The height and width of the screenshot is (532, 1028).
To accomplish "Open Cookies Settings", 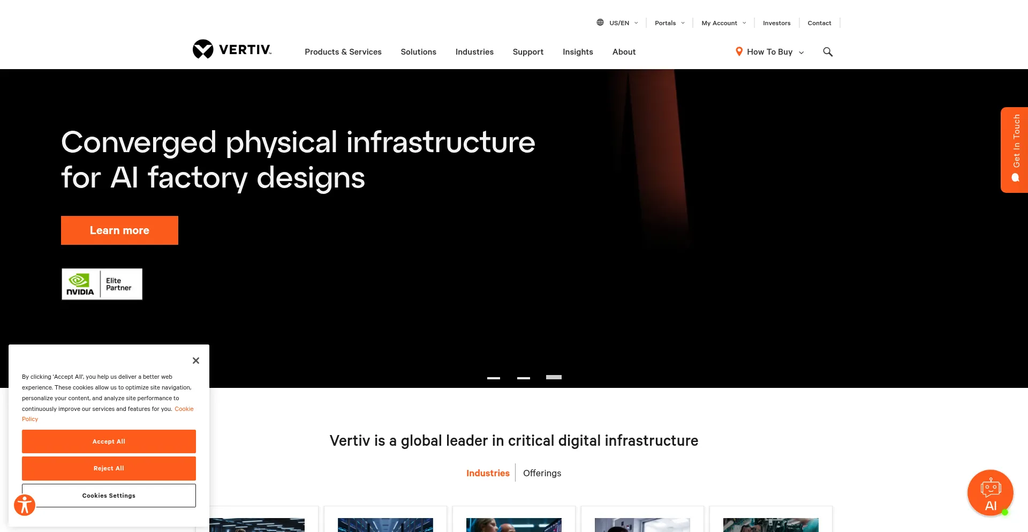I will 109,496.
